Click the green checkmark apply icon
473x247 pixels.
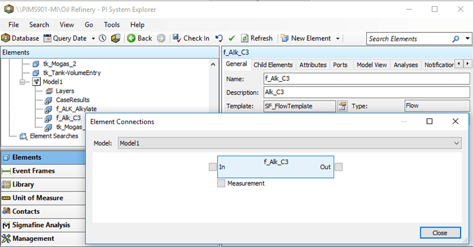tap(231, 39)
